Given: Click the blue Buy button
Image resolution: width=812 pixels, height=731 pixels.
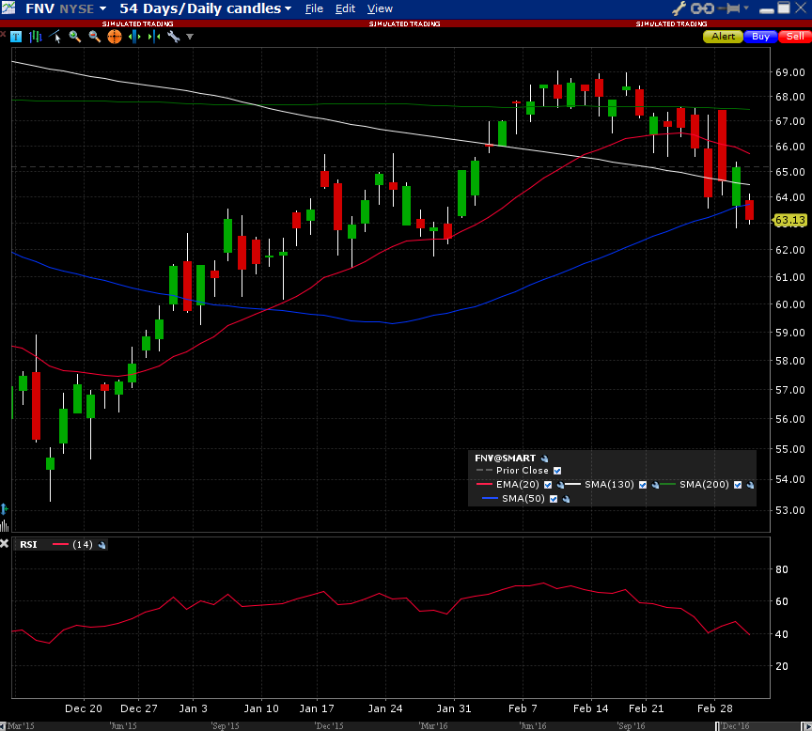Looking at the screenshot, I should [x=759, y=37].
